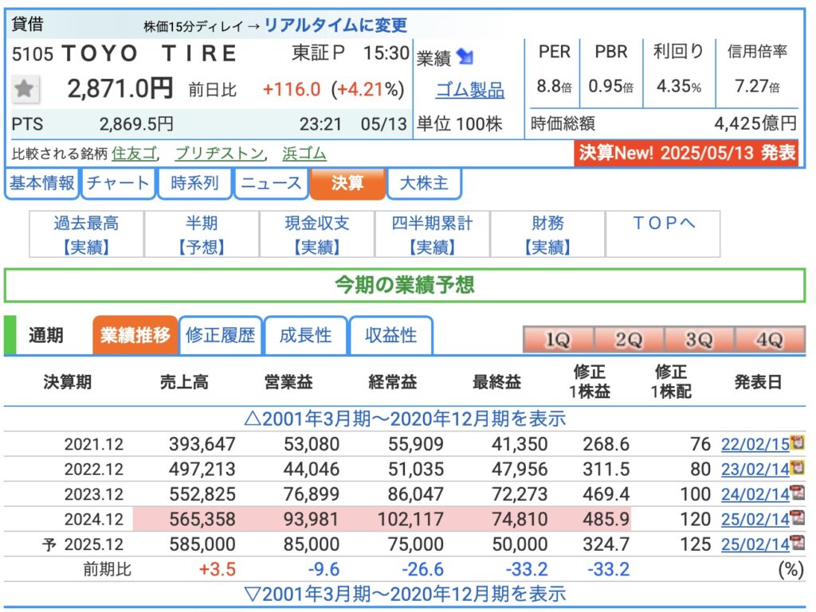Click the 売上高 column header
Image resolution: width=816 pixels, height=612 pixels.
tap(184, 382)
